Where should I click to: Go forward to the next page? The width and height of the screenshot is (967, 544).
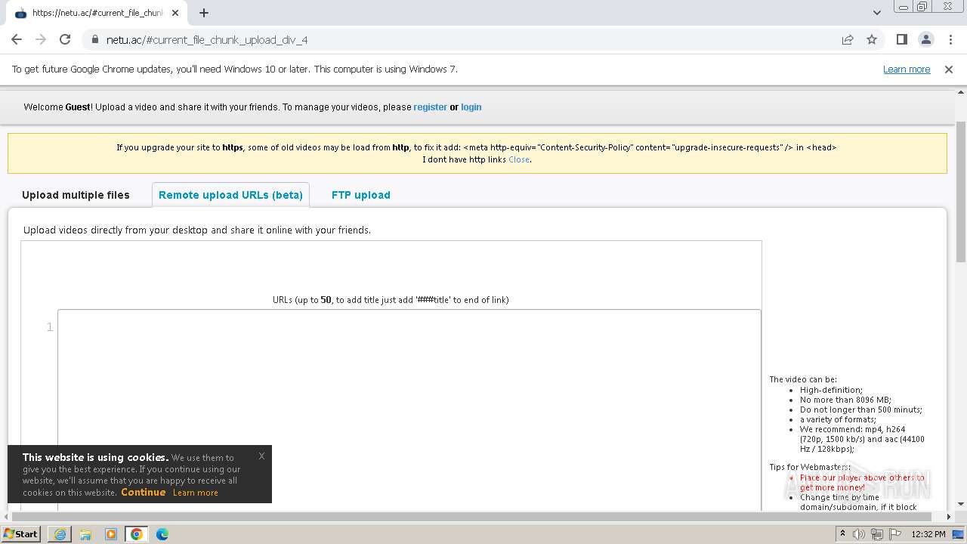41,39
